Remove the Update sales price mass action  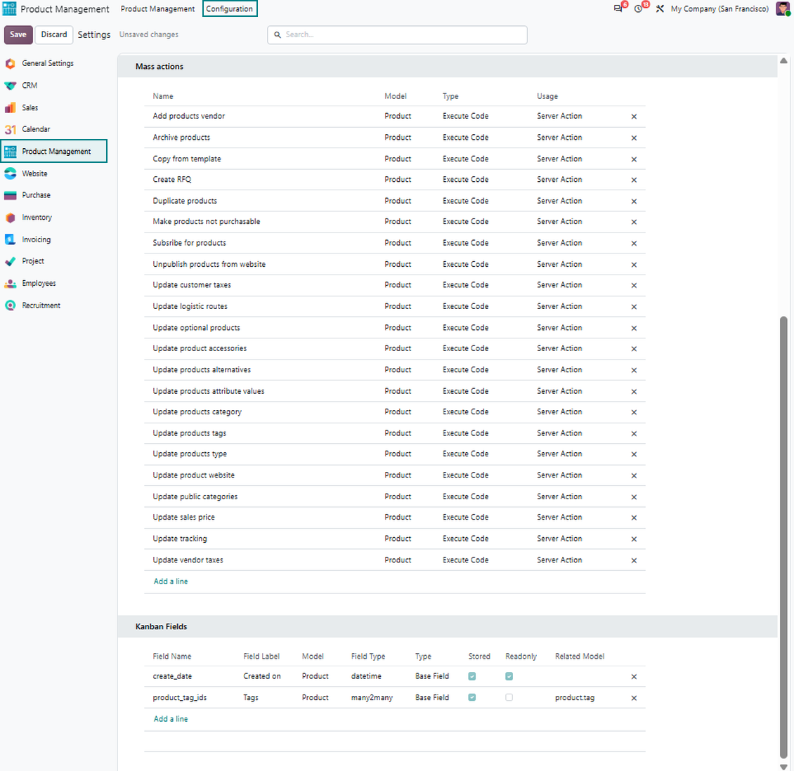point(634,518)
